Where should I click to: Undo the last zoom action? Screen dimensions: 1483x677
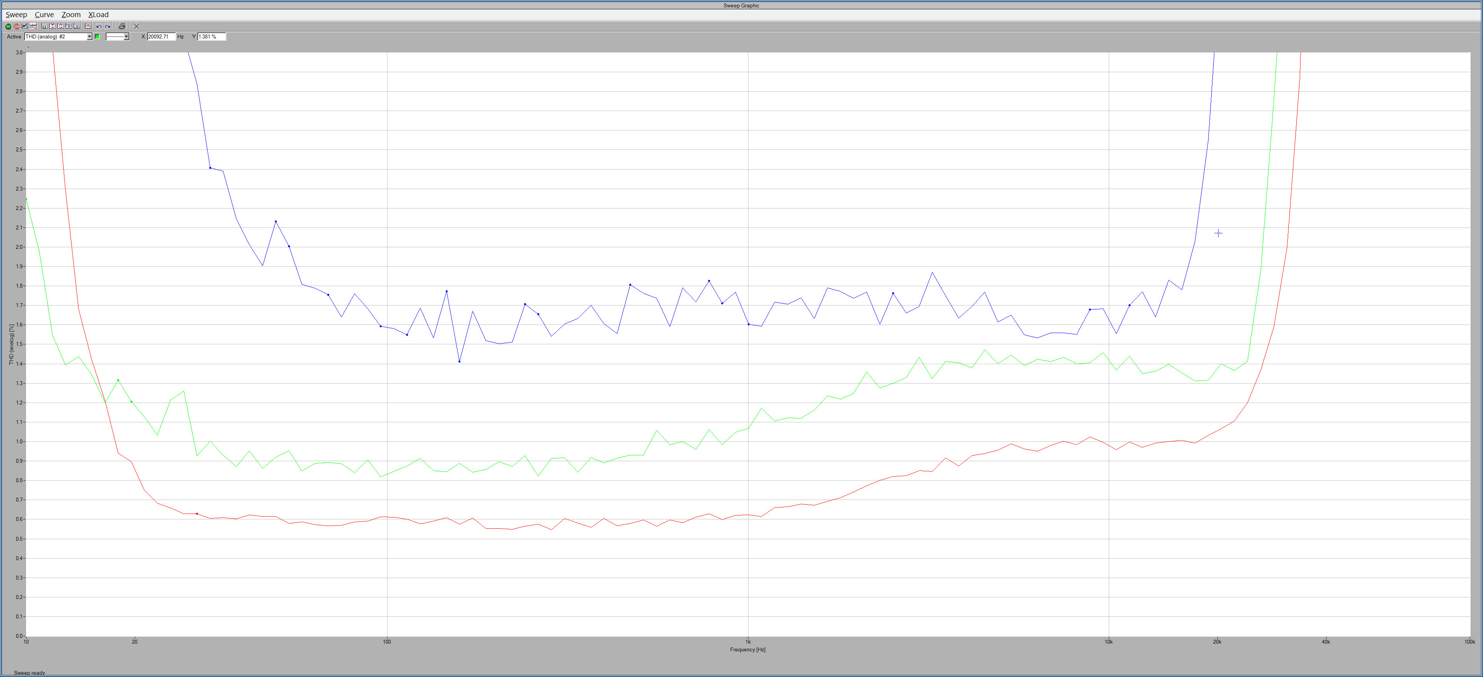click(99, 26)
